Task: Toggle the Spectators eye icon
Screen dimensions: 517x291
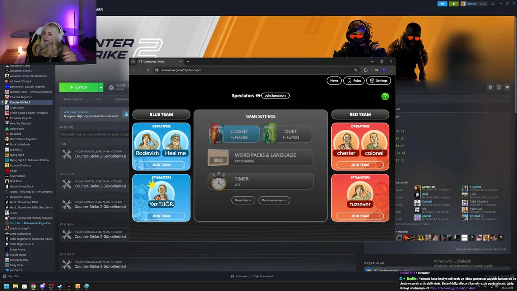Action: pyautogui.click(x=258, y=96)
